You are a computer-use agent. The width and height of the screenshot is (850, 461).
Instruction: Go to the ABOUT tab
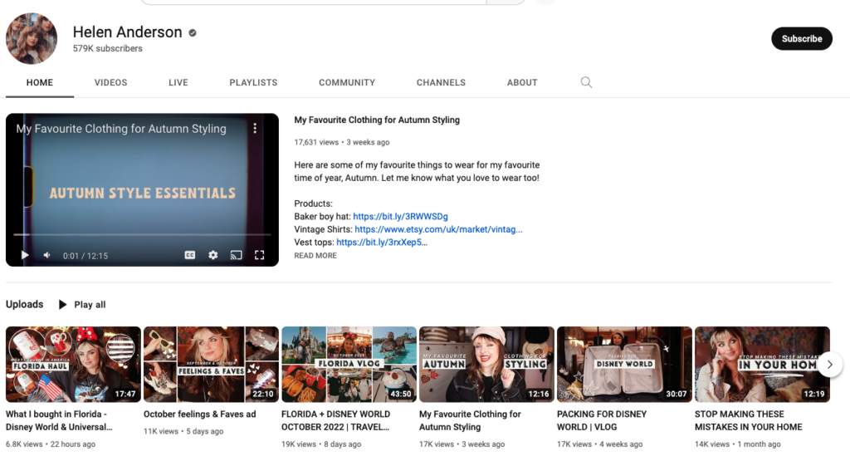tap(522, 83)
